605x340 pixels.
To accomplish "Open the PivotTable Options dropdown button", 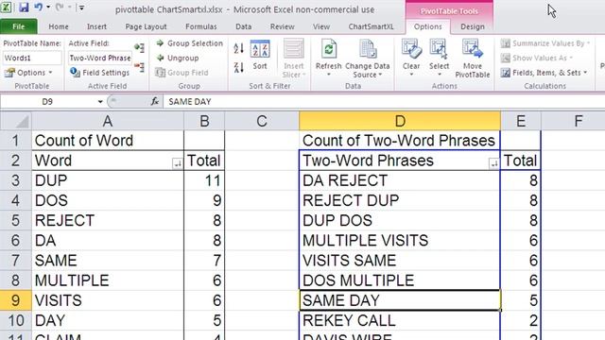I will 28,73.
